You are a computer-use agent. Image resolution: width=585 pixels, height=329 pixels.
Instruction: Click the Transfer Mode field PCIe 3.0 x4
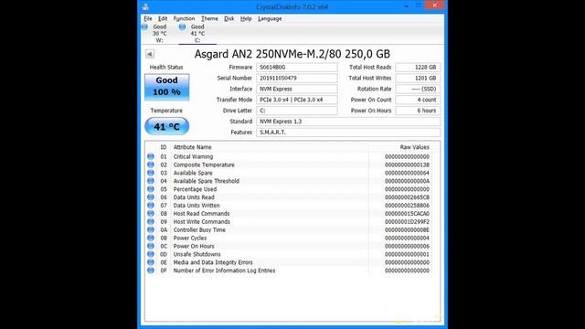pyautogui.click(x=297, y=100)
